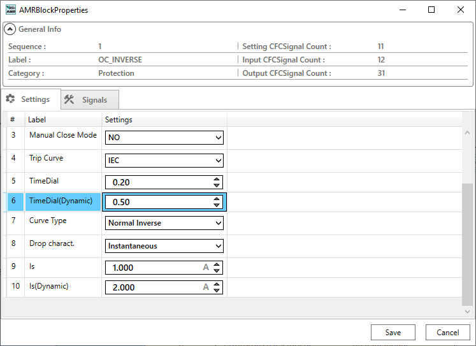The width and height of the screenshot is (476, 346).
Task: Click the TimeDial input field
Action: 156,182
